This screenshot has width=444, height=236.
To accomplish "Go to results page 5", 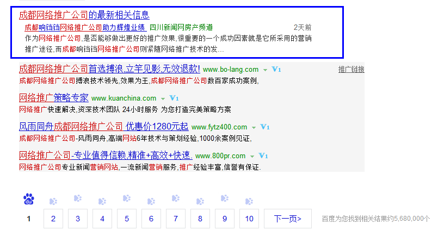I will (127, 219).
